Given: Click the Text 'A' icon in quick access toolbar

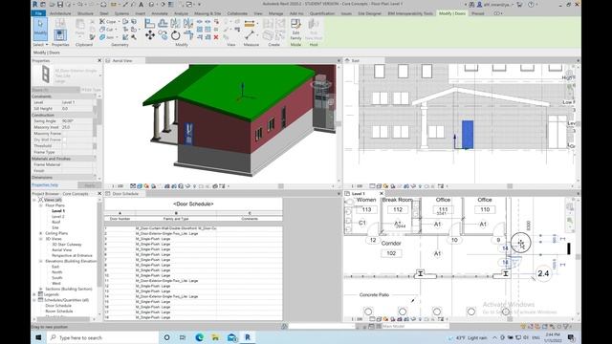Looking at the screenshot, I should click(141, 4).
